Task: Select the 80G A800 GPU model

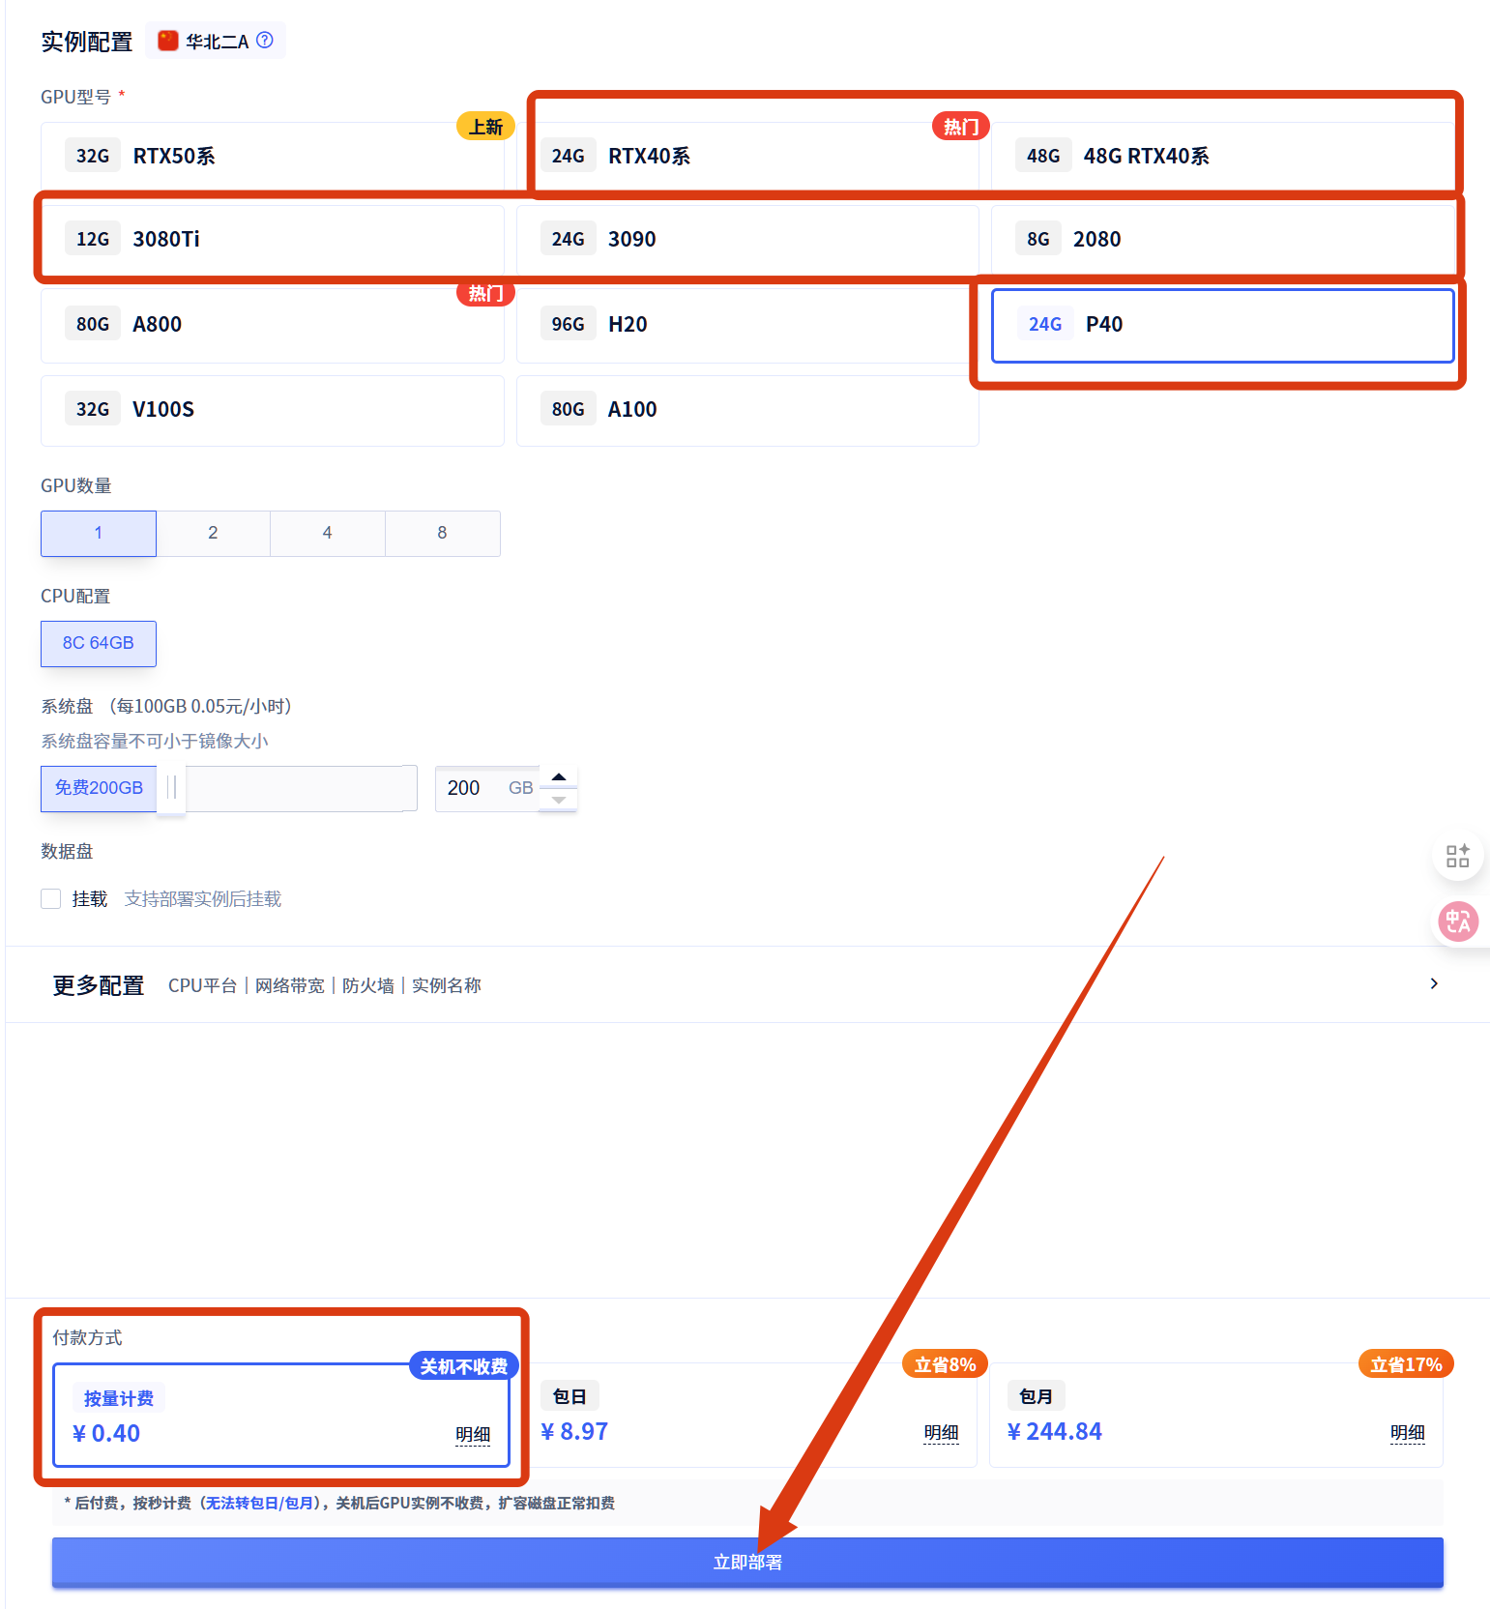Action: click(272, 324)
